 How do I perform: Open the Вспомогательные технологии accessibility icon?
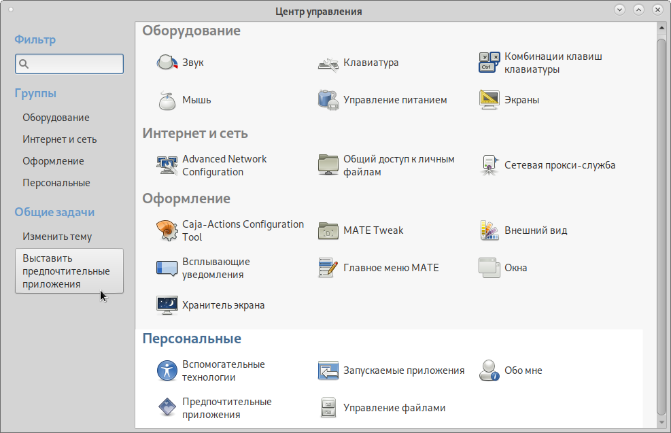point(167,370)
